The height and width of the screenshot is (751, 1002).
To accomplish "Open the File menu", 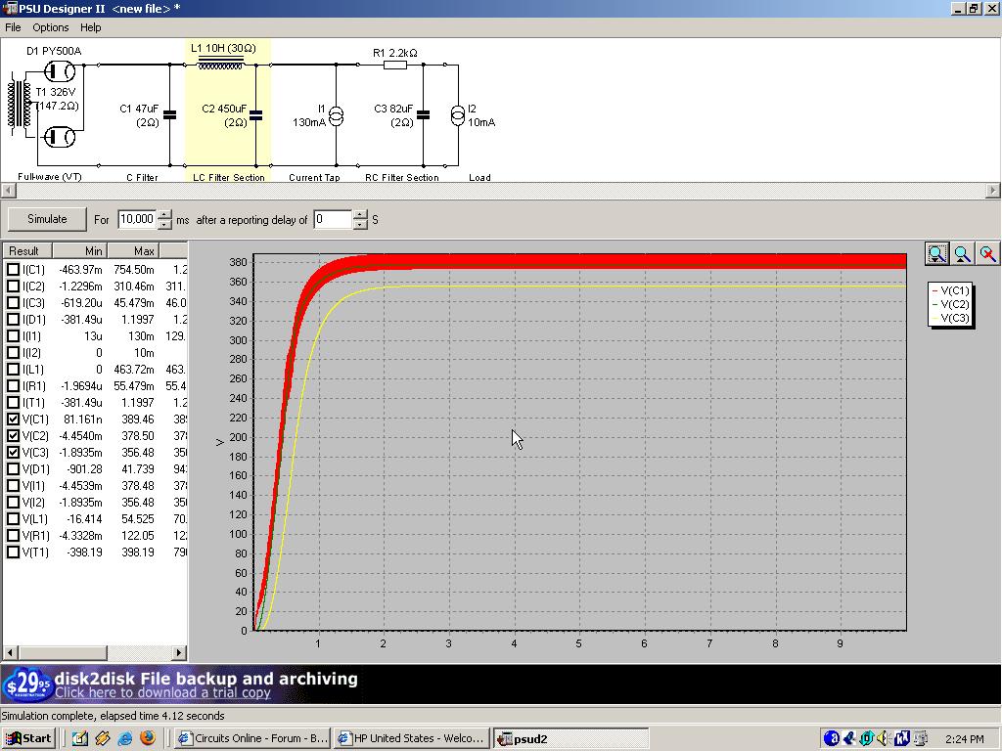I will (x=13, y=27).
